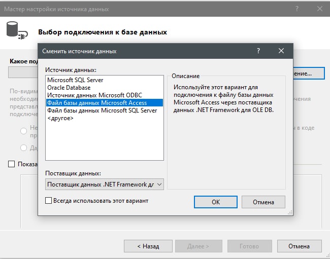The image size is (330, 259).
Task: Click the database connection icon in header
Action: click(x=17, y=30)
